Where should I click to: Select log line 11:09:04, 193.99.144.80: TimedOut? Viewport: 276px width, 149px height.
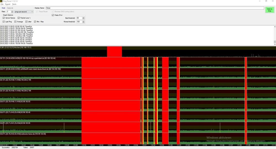[x=16, y=43]
